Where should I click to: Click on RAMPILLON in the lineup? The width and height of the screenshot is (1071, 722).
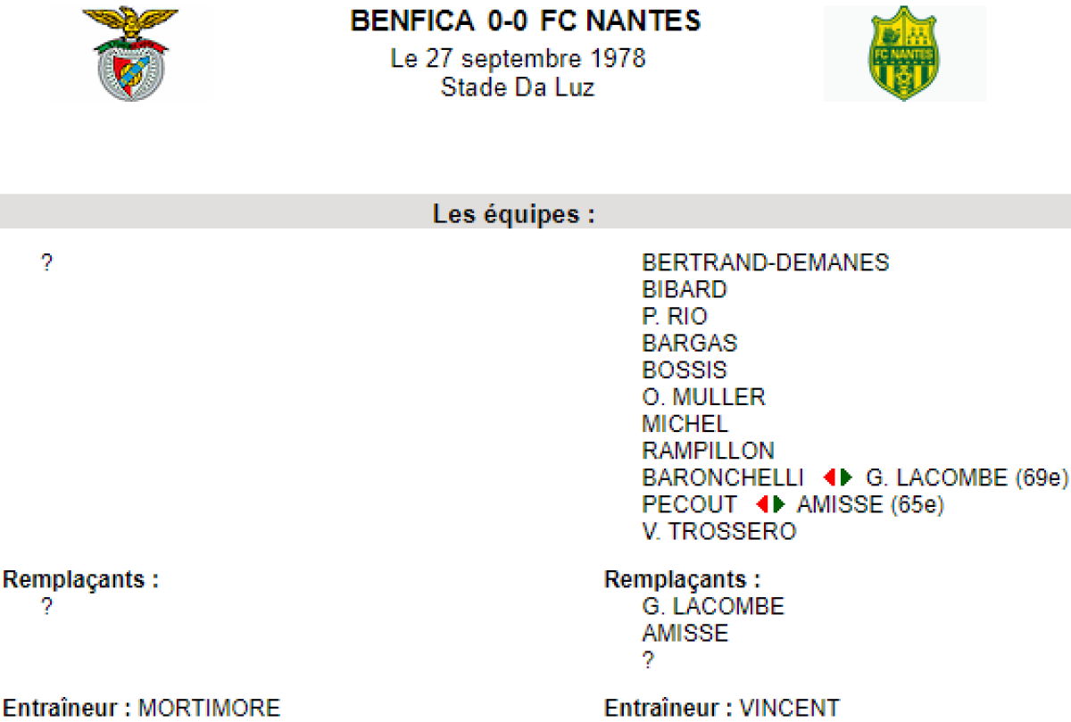coord(708,451)
